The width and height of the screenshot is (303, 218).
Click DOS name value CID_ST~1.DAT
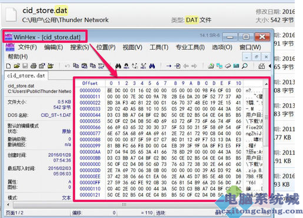click(56, 115)
